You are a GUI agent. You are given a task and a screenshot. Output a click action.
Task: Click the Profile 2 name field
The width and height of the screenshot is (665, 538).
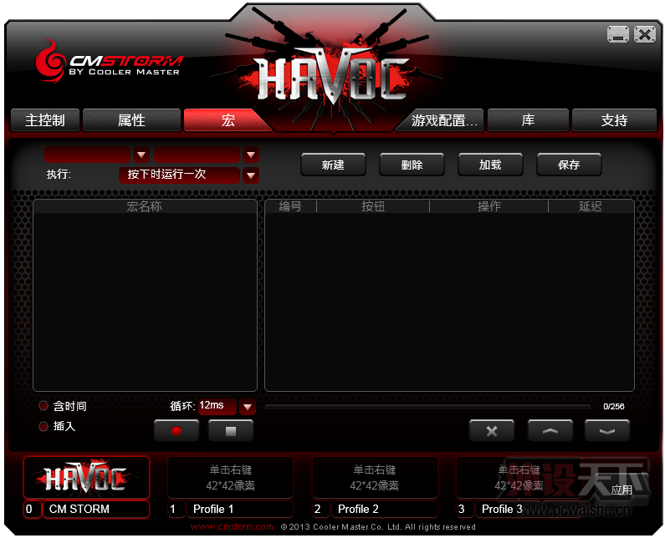(384, 510)
